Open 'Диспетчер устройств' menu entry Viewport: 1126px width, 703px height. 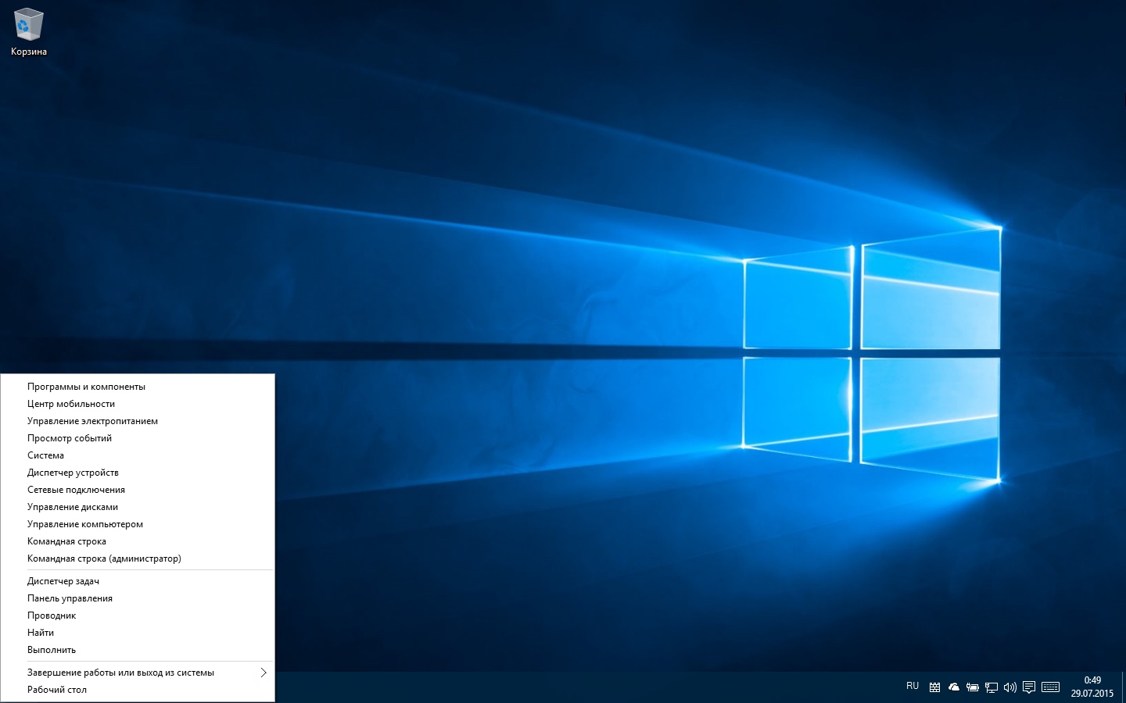pyautogui.click(x=73, y=473)
